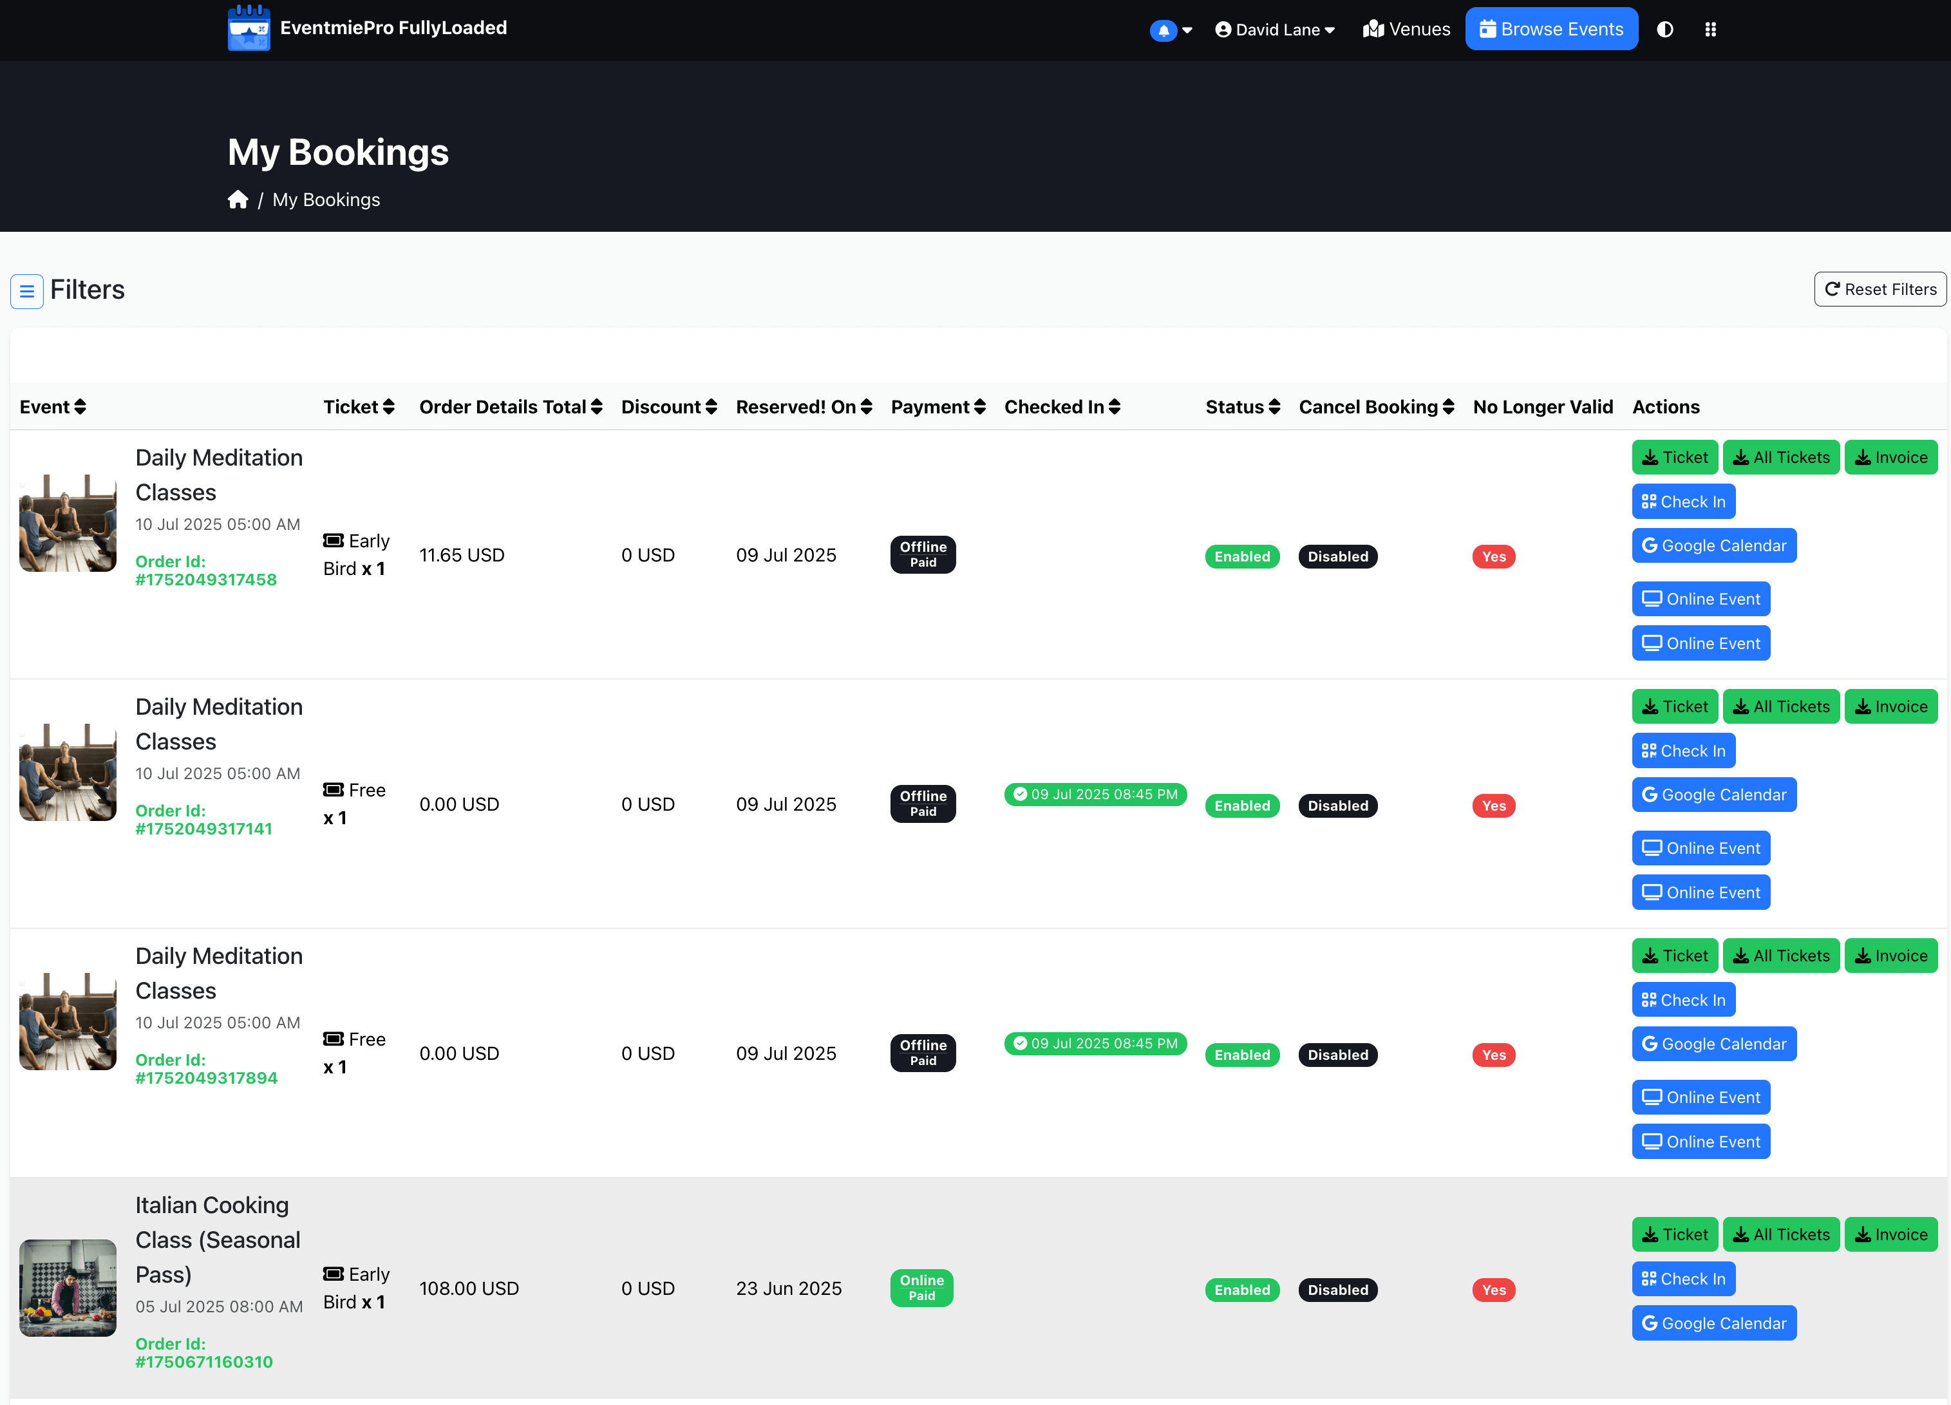Click the home breadcrumb icon
This screenshot has height=1405, width=1951.
(x=238, y=200)
